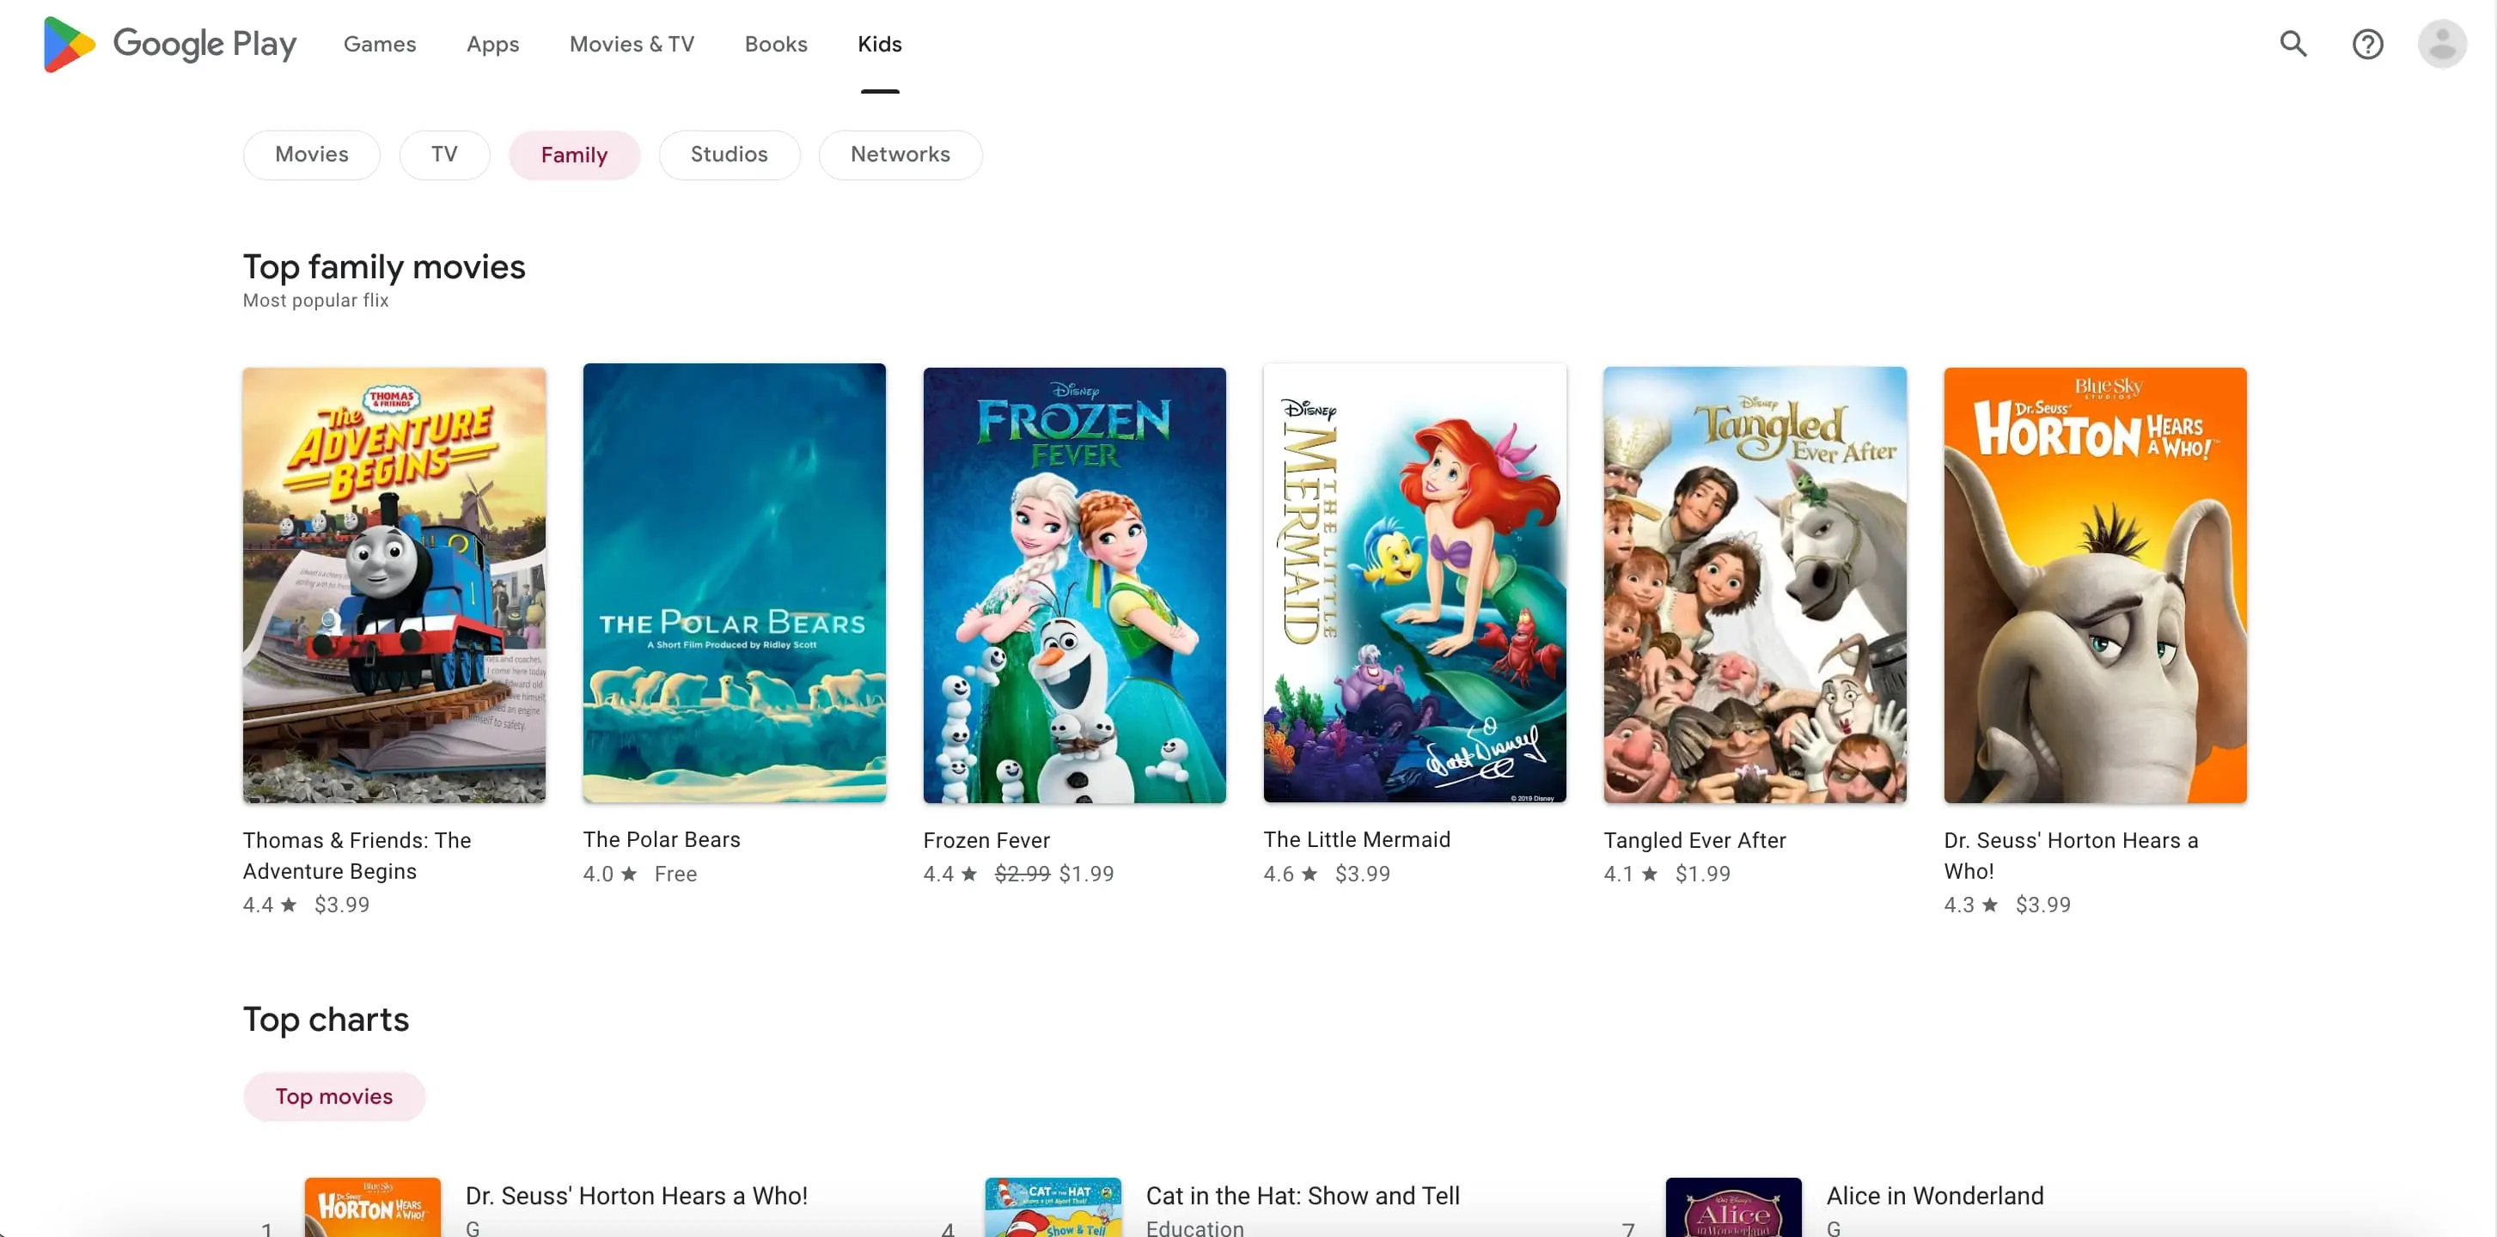Click the Google Play logo
Screen dimensions: 2497x1237
(x=169, y=44)
